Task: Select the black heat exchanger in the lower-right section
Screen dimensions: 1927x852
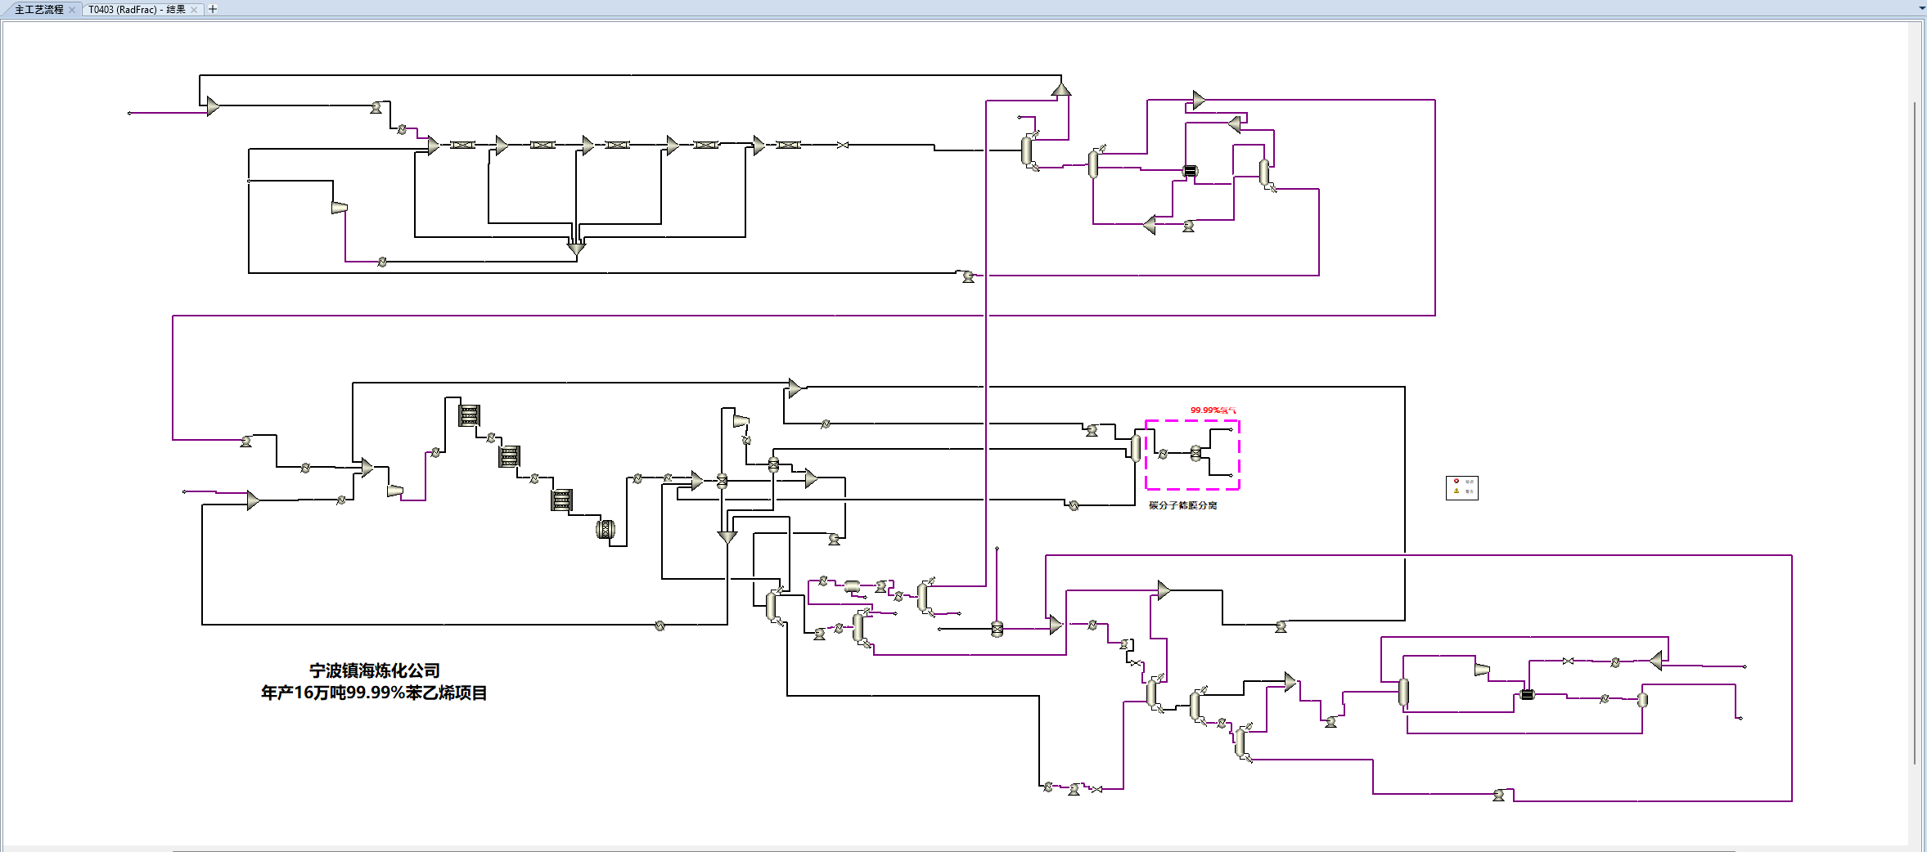Action: [x=1527, y=694]
